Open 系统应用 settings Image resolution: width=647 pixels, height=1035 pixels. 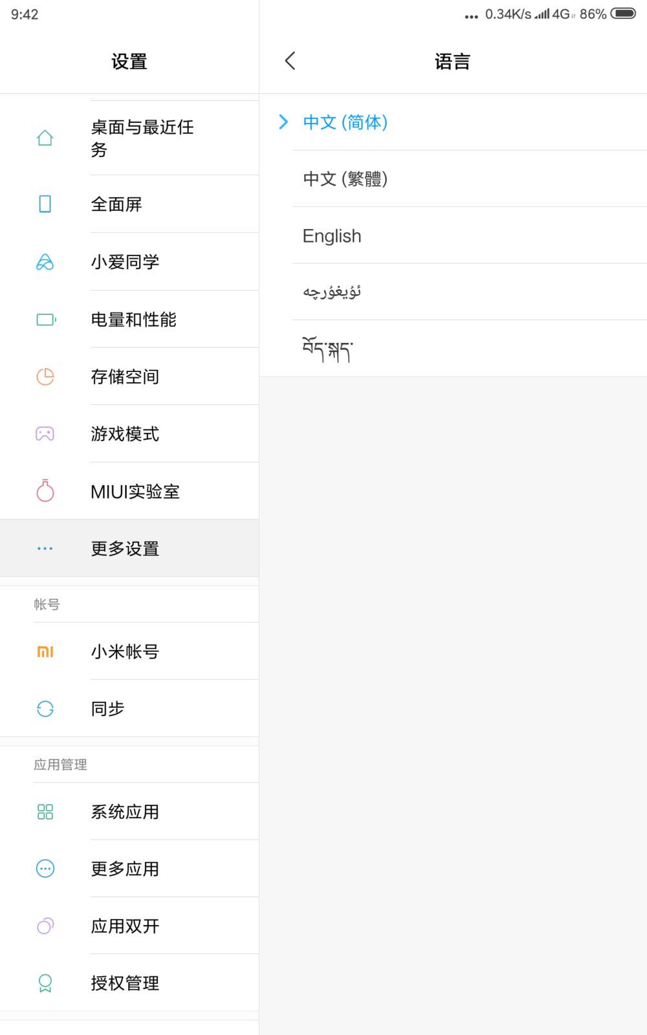(x=125, y=812)
